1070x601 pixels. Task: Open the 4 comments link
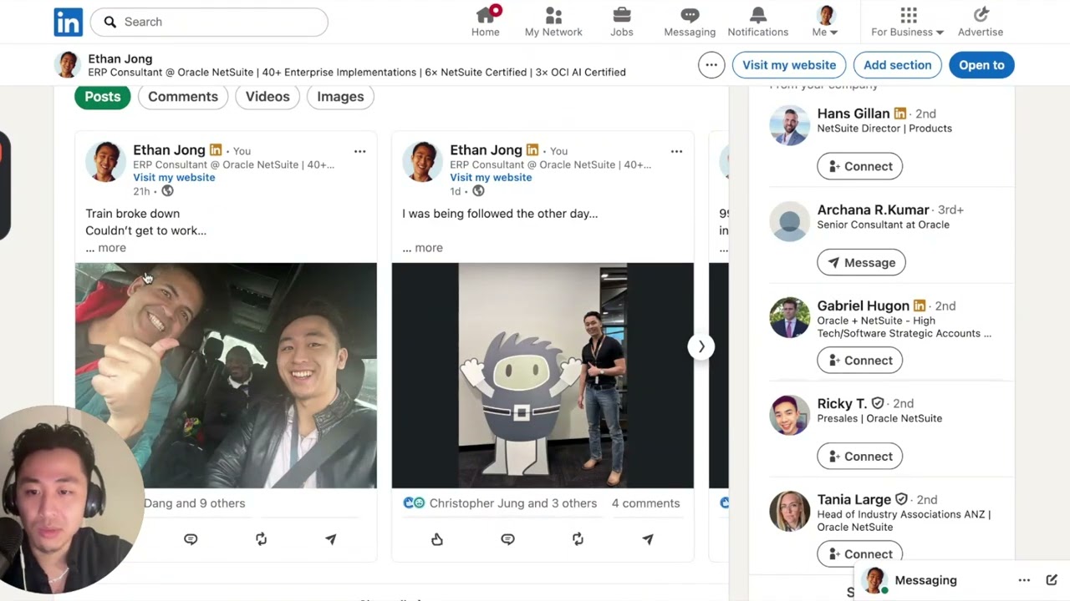coord(645,503)
